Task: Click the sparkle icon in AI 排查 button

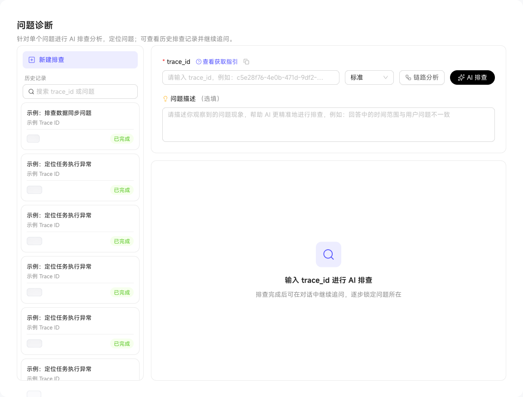Action: click(x=461, y=78)
